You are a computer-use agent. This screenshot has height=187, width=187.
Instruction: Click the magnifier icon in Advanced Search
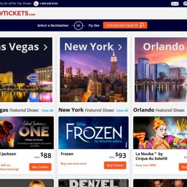pos(142,25)
